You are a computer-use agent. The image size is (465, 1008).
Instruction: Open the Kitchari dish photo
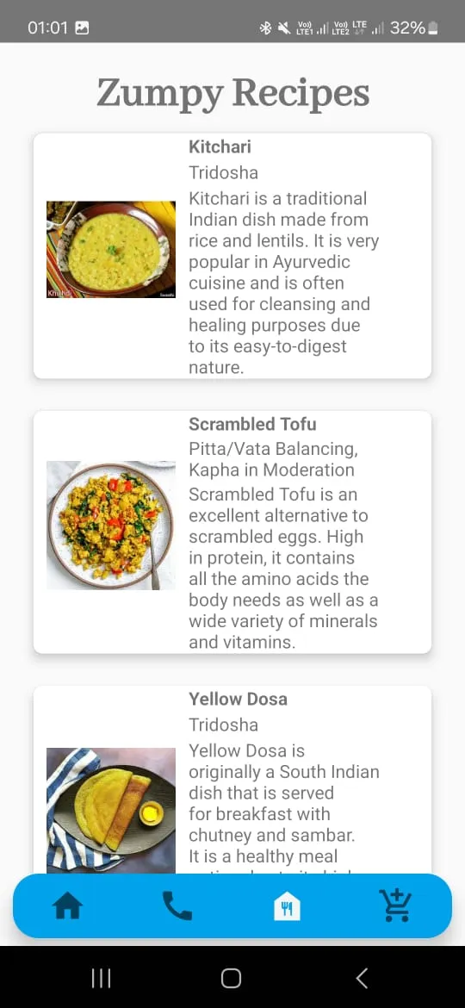click(111, 250)
